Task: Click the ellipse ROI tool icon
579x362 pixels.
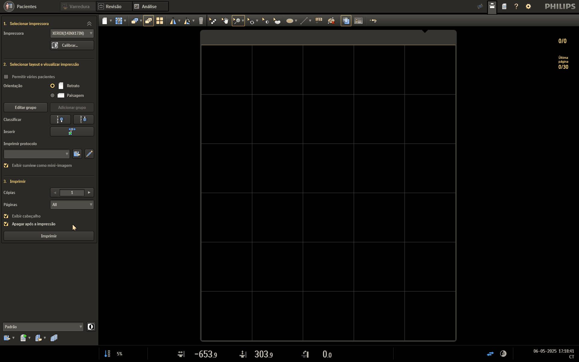Action: pyautogui.click(x=290, y=21)
